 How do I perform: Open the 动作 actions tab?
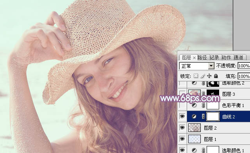click(227, 58)
